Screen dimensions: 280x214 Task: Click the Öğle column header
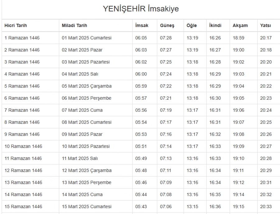click(191, 26)
